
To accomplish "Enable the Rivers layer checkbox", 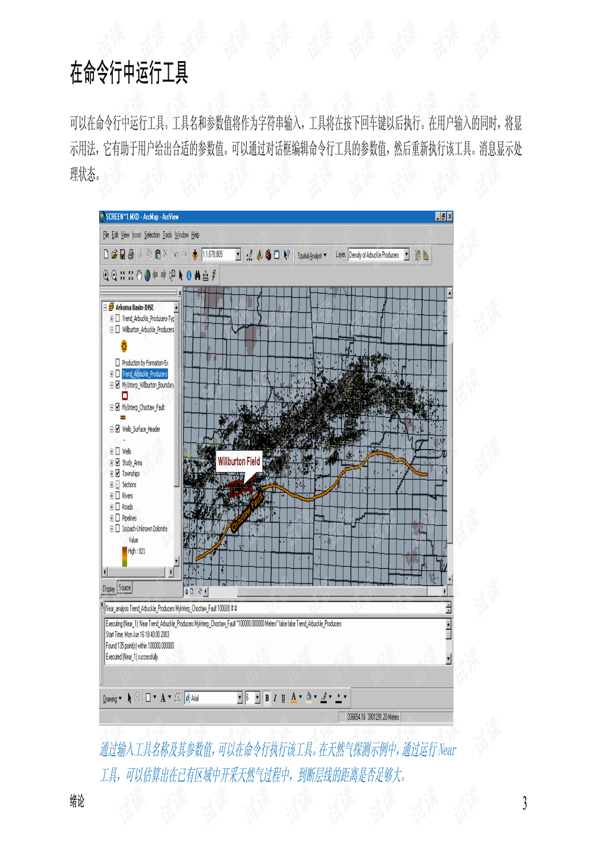I will pyautogui.click(x=117, y=496).
